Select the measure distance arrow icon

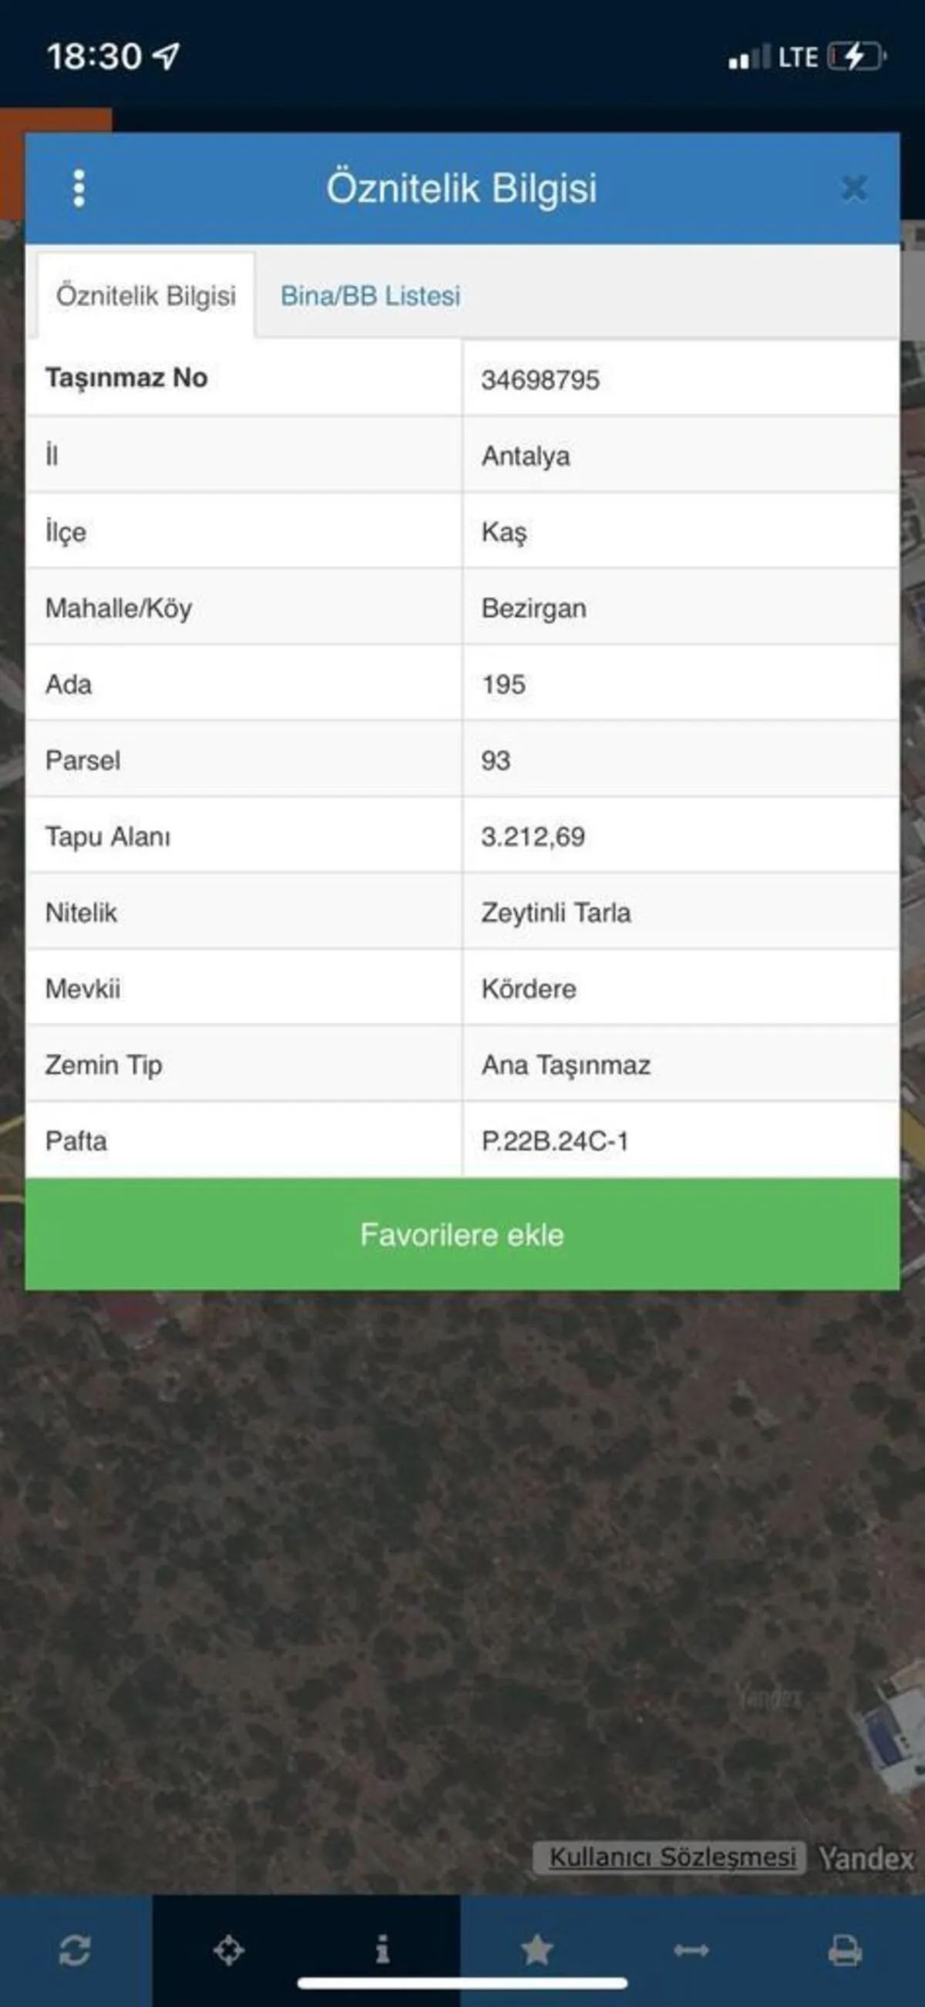(x=691, y=1950)
